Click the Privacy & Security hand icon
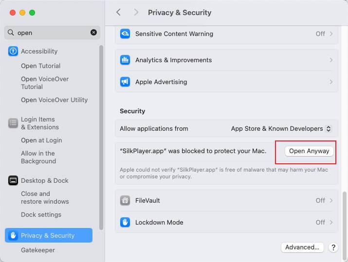 13,235
